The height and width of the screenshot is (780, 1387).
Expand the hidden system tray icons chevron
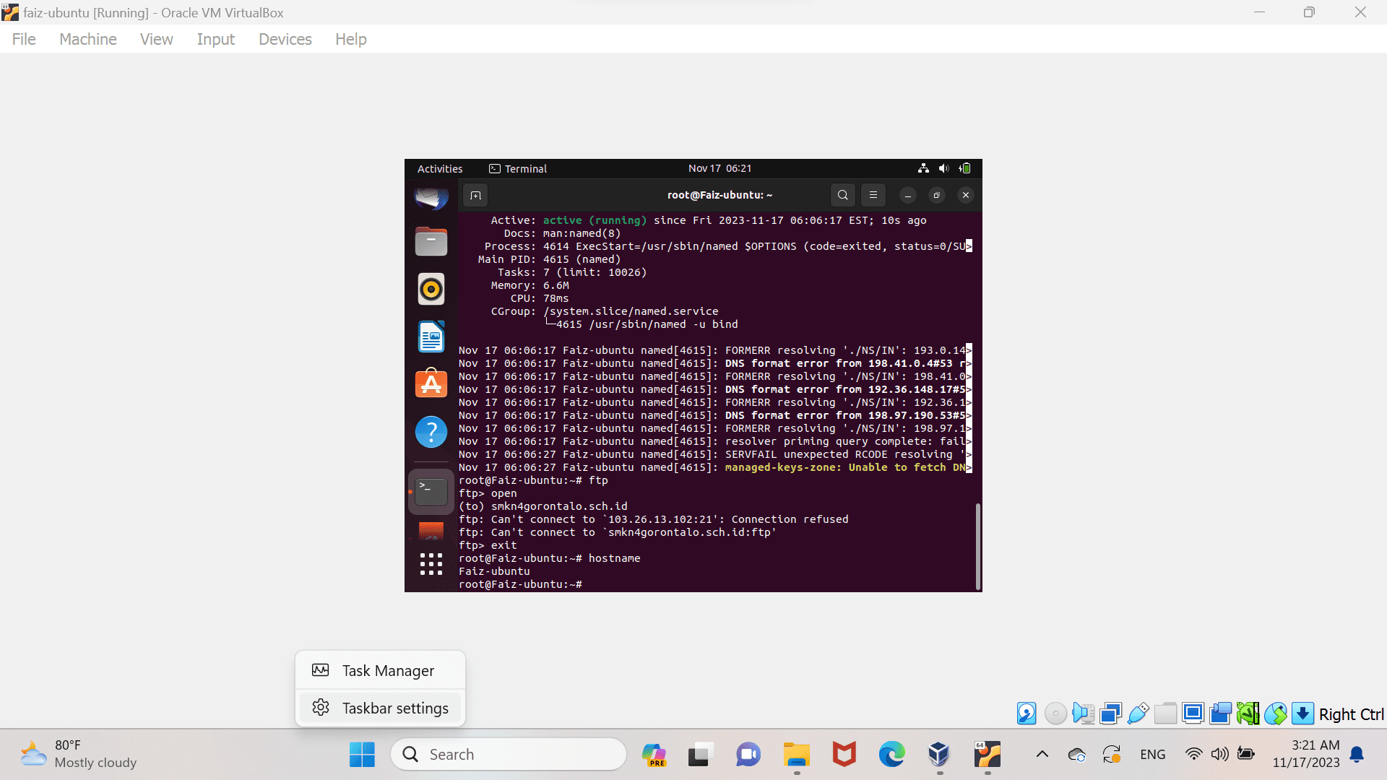tap(1042, 755)
